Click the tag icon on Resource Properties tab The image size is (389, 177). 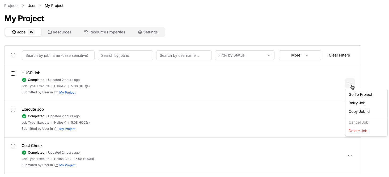click(x=86, y=32)
